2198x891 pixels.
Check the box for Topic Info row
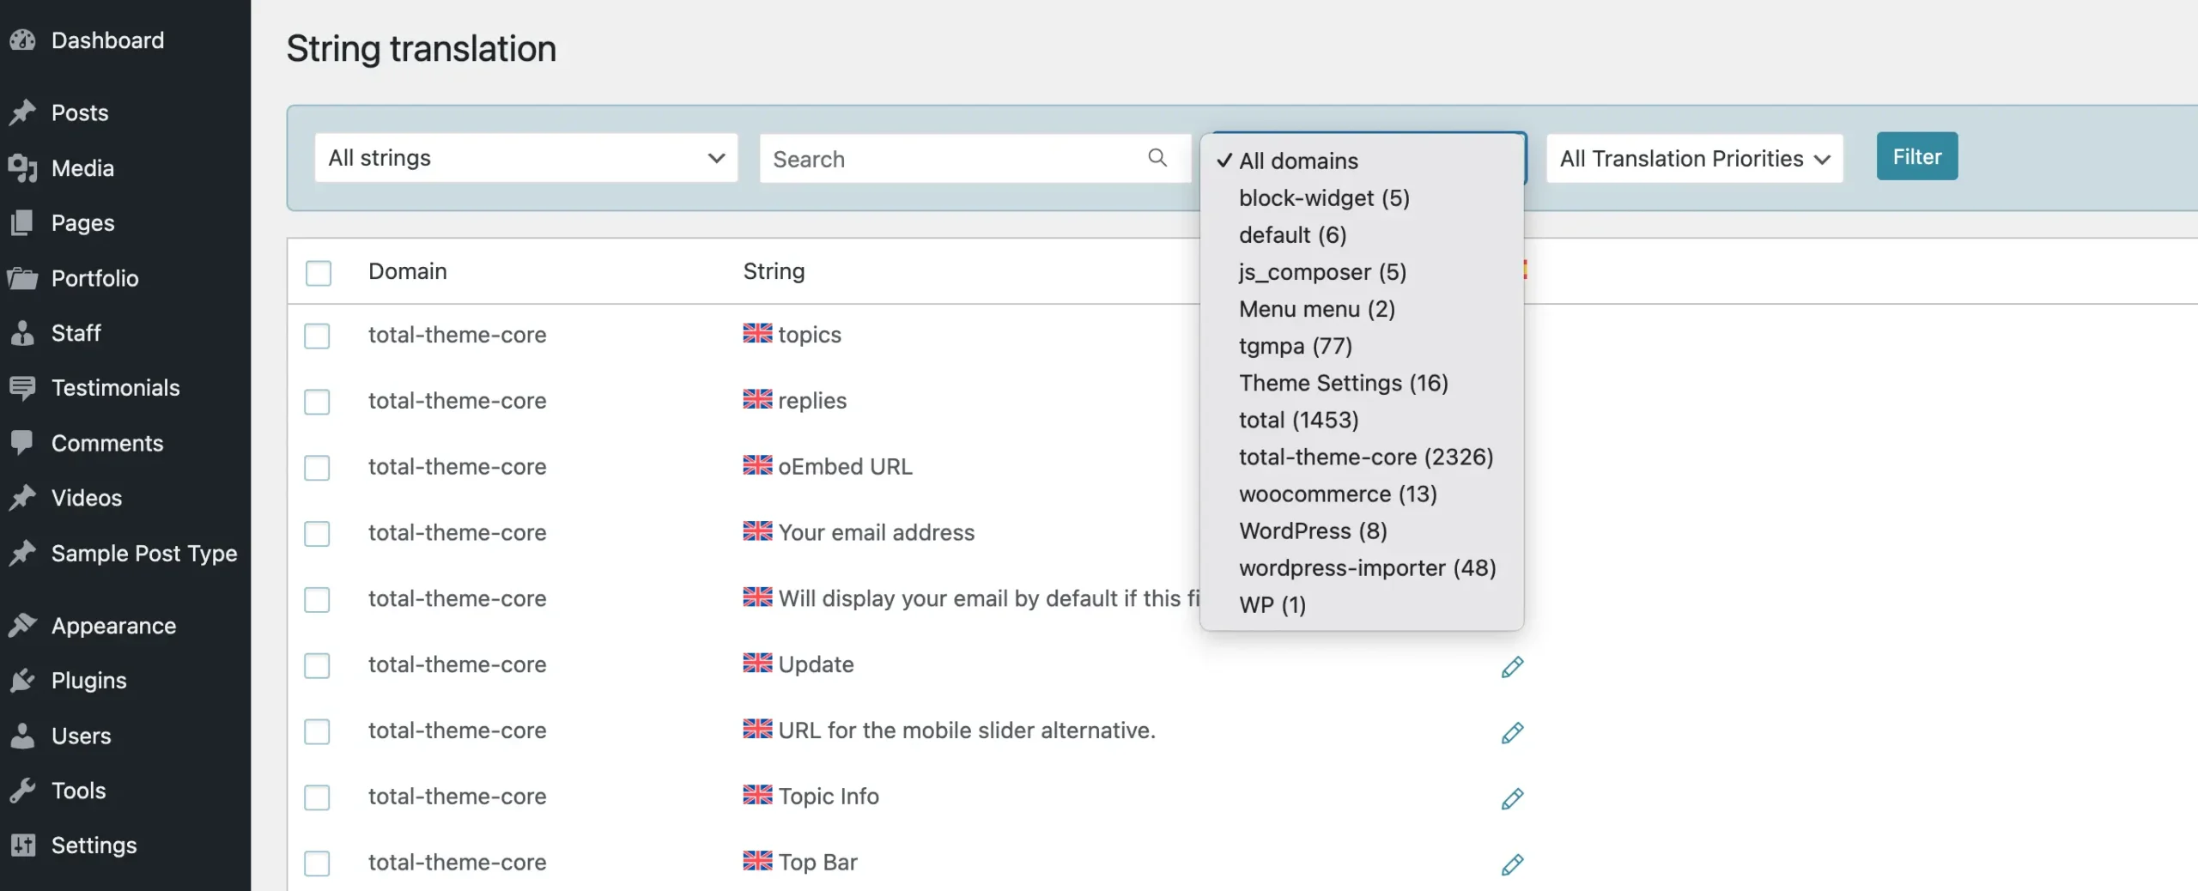click(317, 798)
